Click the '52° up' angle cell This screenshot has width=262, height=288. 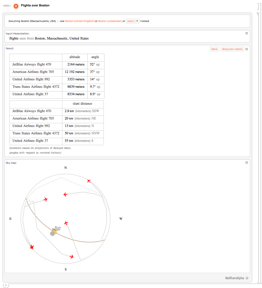click(95, 64)
